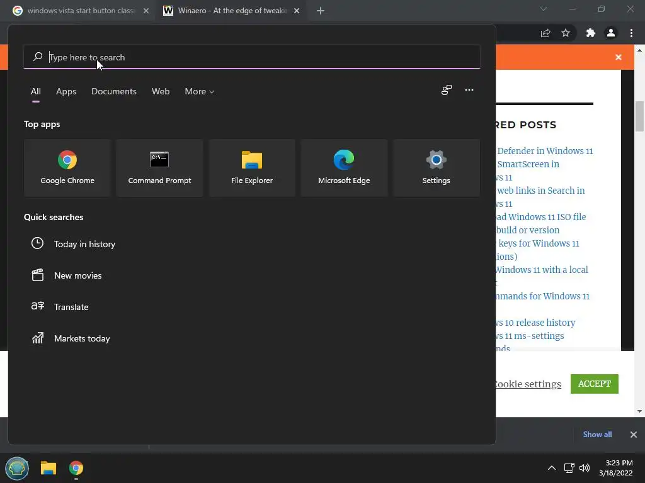Open the Windows 11 ISO file link
Screen dimensions: 645x483
(x=541, y=217)
